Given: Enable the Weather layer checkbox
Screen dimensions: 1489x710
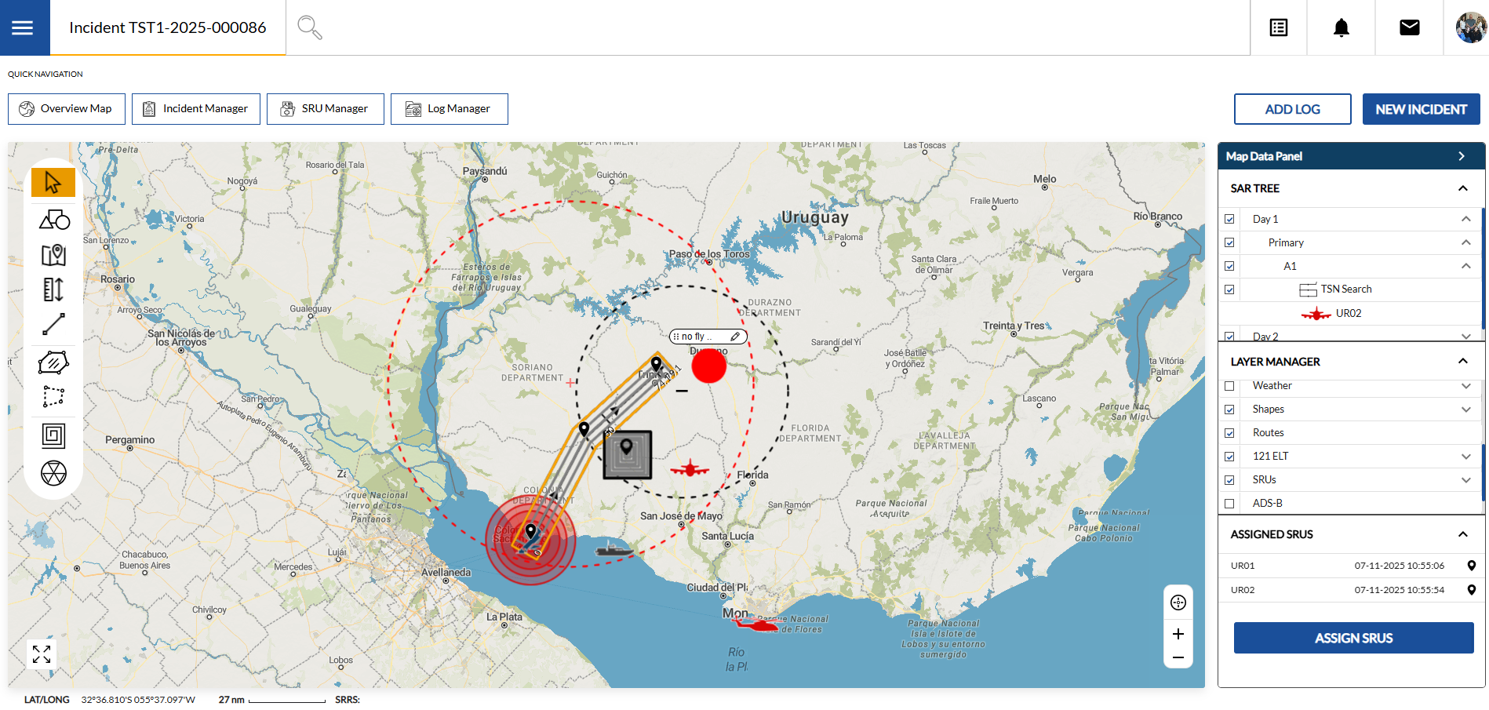Looking at the screenshot, I should [x=1229, y=386].
